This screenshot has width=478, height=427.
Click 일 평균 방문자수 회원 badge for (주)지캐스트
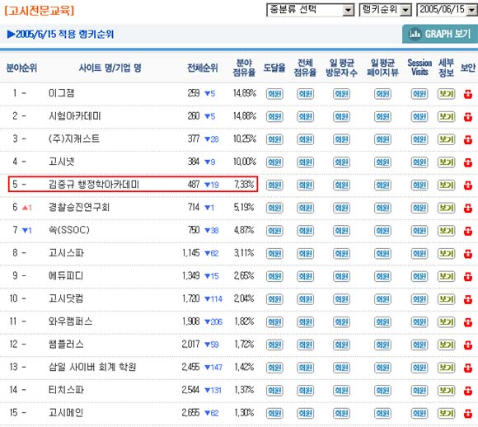pyautogui.click(x=341, y=139)
